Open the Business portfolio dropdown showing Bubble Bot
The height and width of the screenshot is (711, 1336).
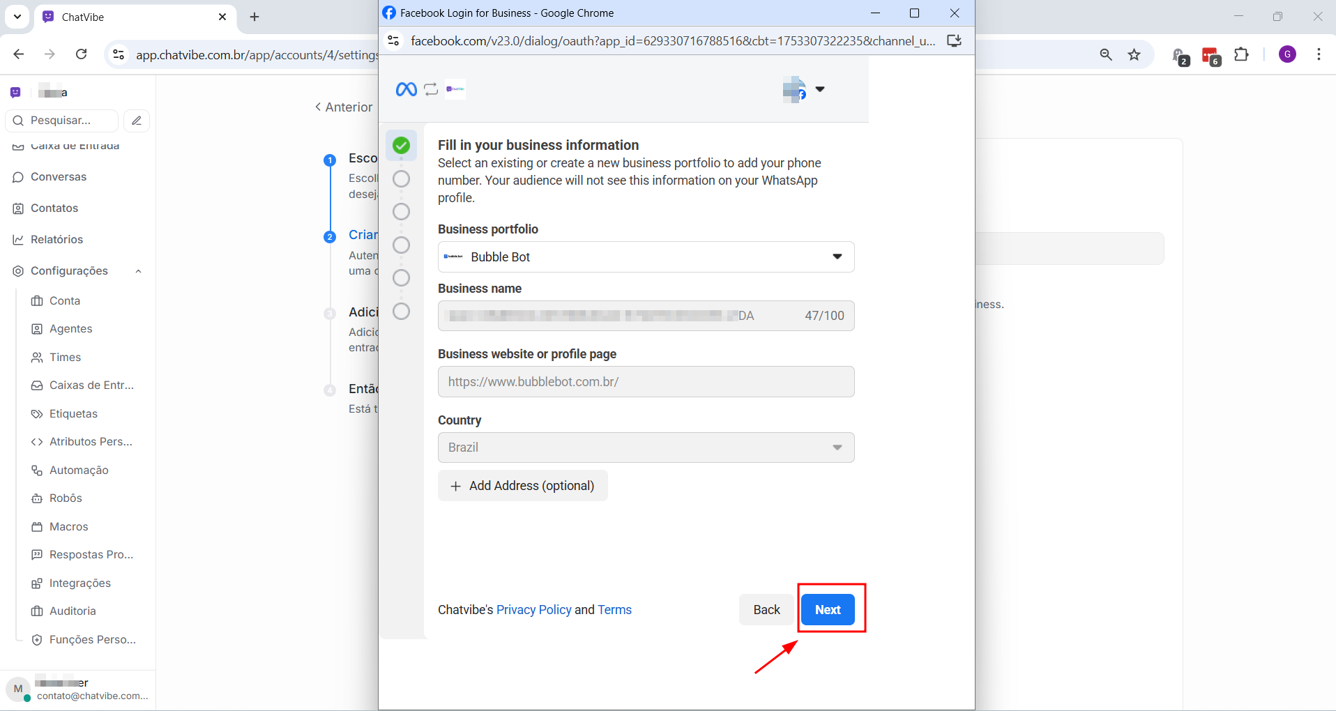(646, 257)
